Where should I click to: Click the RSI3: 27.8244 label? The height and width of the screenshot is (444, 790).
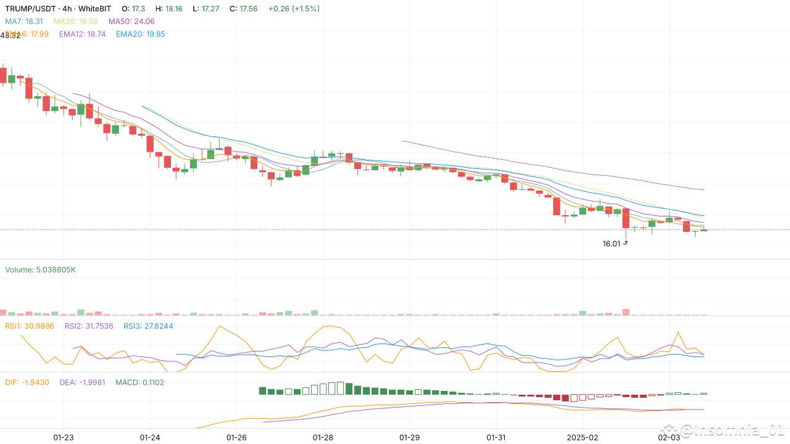(148, 326)
